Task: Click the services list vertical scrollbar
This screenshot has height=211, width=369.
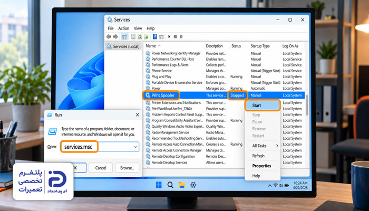Action: coord(307,105)
